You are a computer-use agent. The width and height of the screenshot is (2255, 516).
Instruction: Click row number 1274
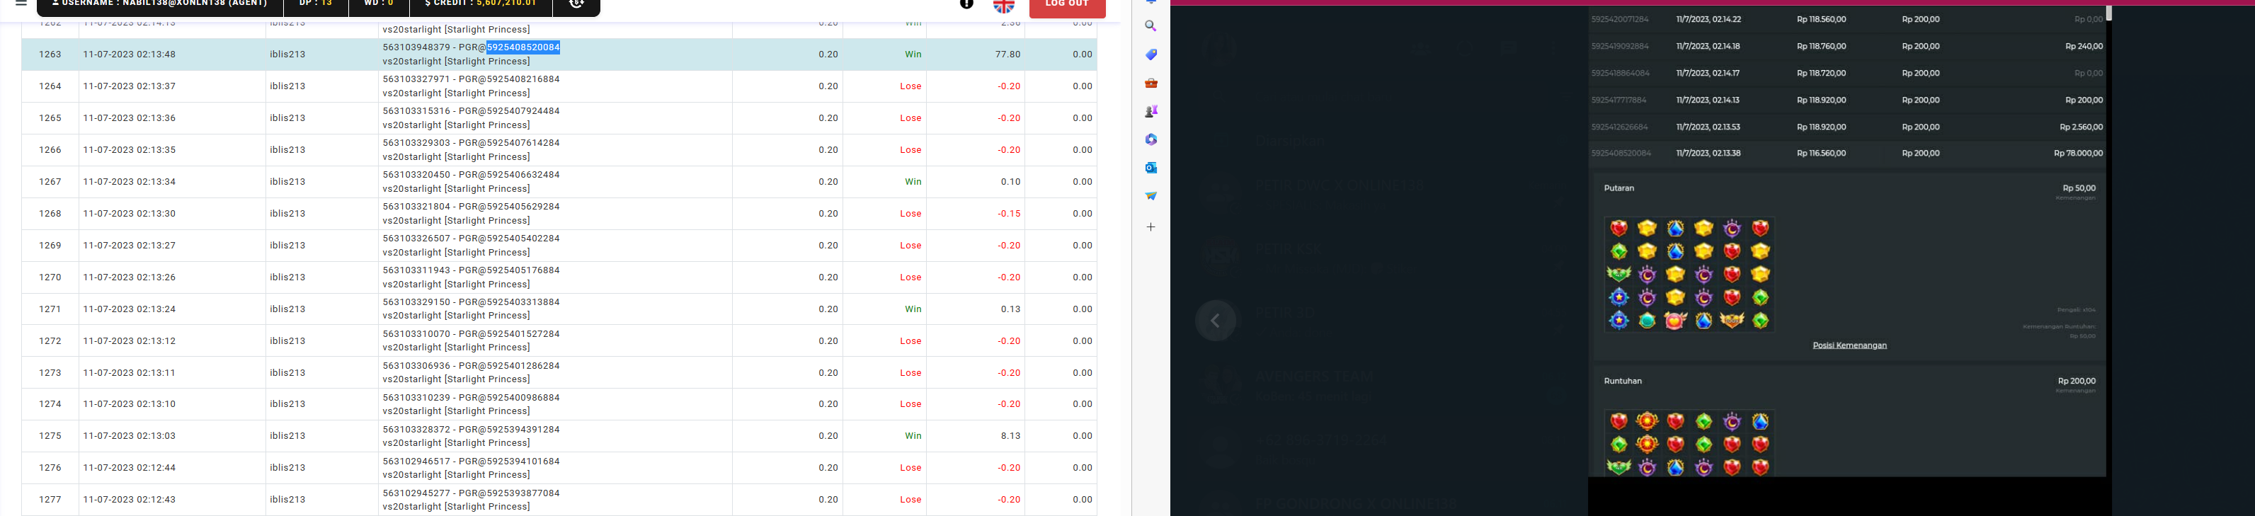pos(50,404)
